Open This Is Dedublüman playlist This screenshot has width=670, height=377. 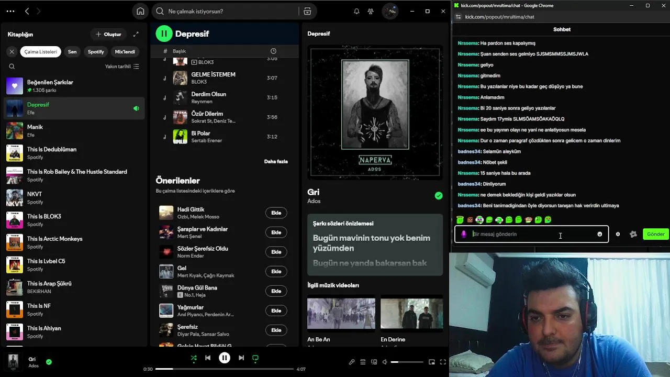73,153
